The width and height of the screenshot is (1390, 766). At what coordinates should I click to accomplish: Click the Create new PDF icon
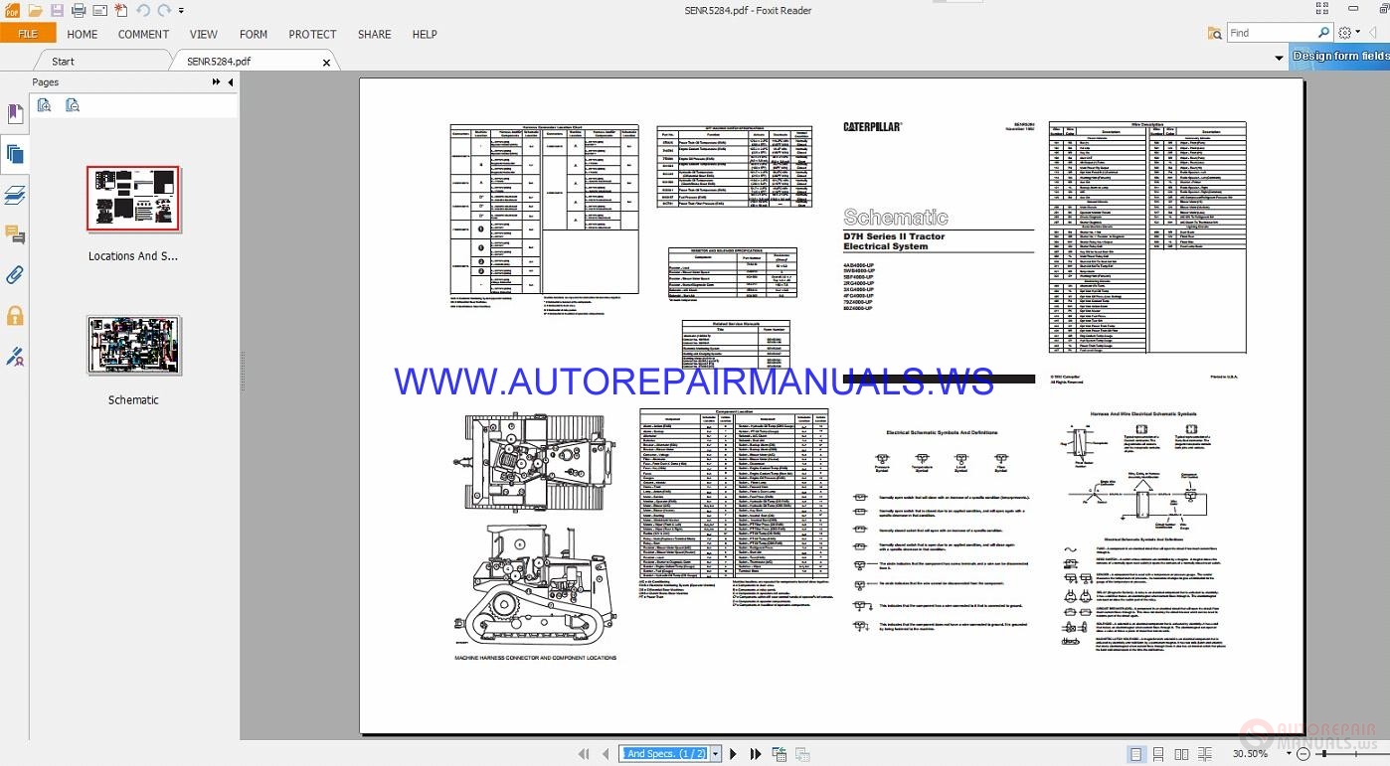coord(120,11)
